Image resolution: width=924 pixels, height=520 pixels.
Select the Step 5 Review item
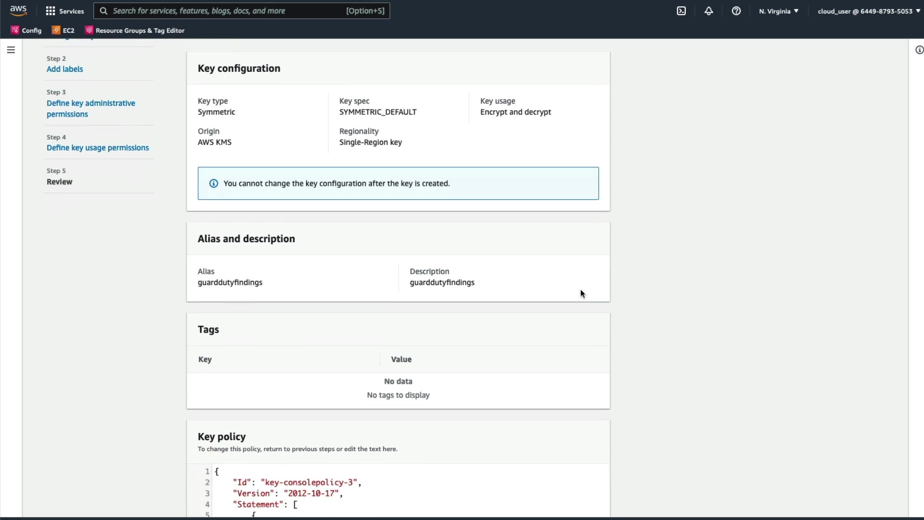(59, 182)
